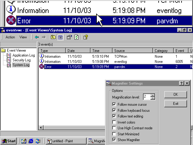Click the eventlog source cell
193x145 pixels.
[x=121, y=62]
